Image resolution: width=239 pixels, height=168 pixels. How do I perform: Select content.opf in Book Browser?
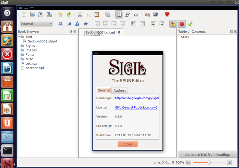(35, 68)
